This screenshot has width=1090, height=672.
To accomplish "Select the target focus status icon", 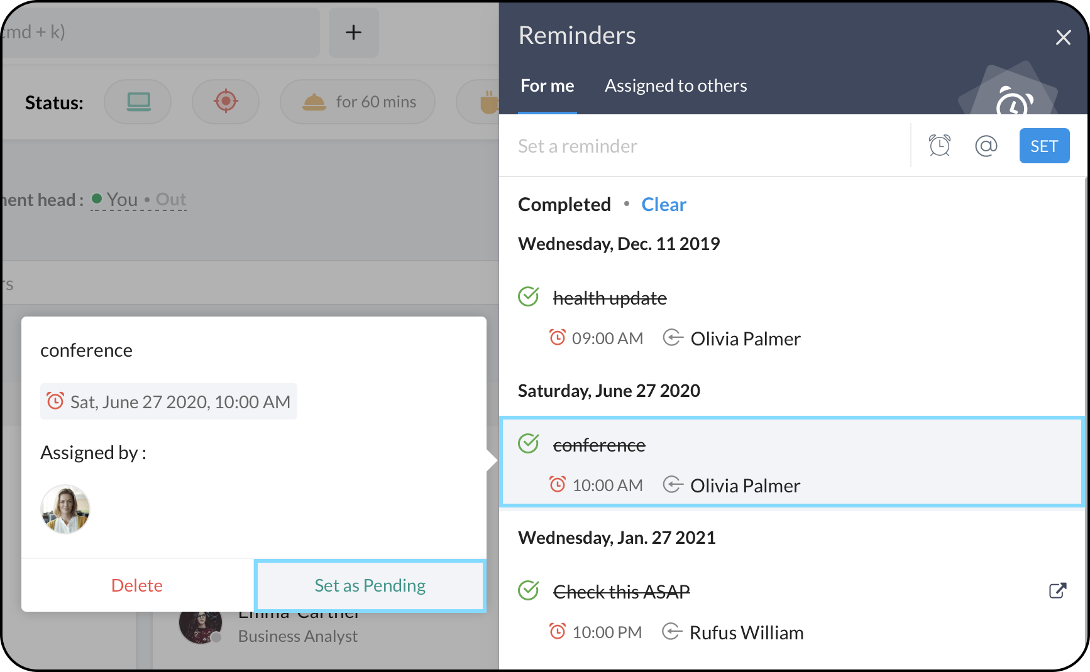I will click(226, 102).
